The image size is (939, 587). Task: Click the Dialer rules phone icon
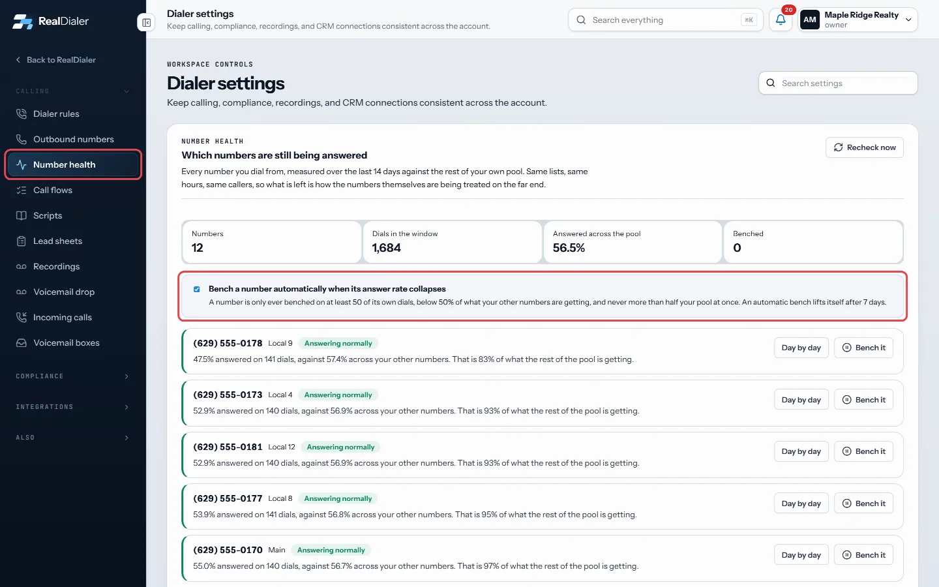[x=22, y=113]
